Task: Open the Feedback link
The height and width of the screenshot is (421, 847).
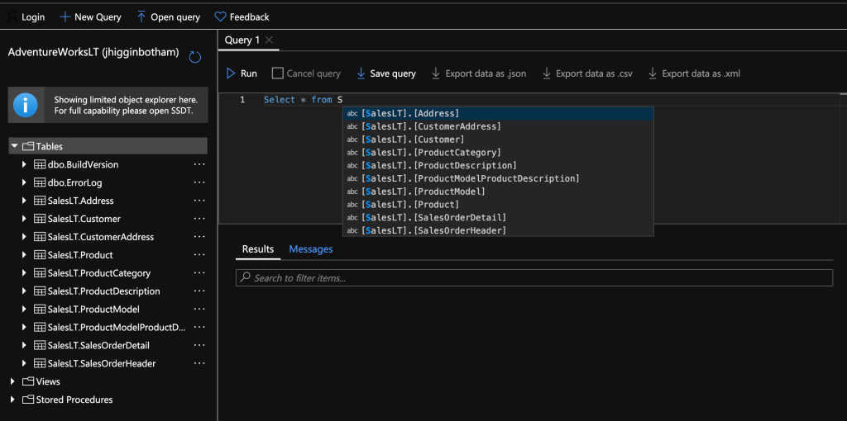Action: 242,17
